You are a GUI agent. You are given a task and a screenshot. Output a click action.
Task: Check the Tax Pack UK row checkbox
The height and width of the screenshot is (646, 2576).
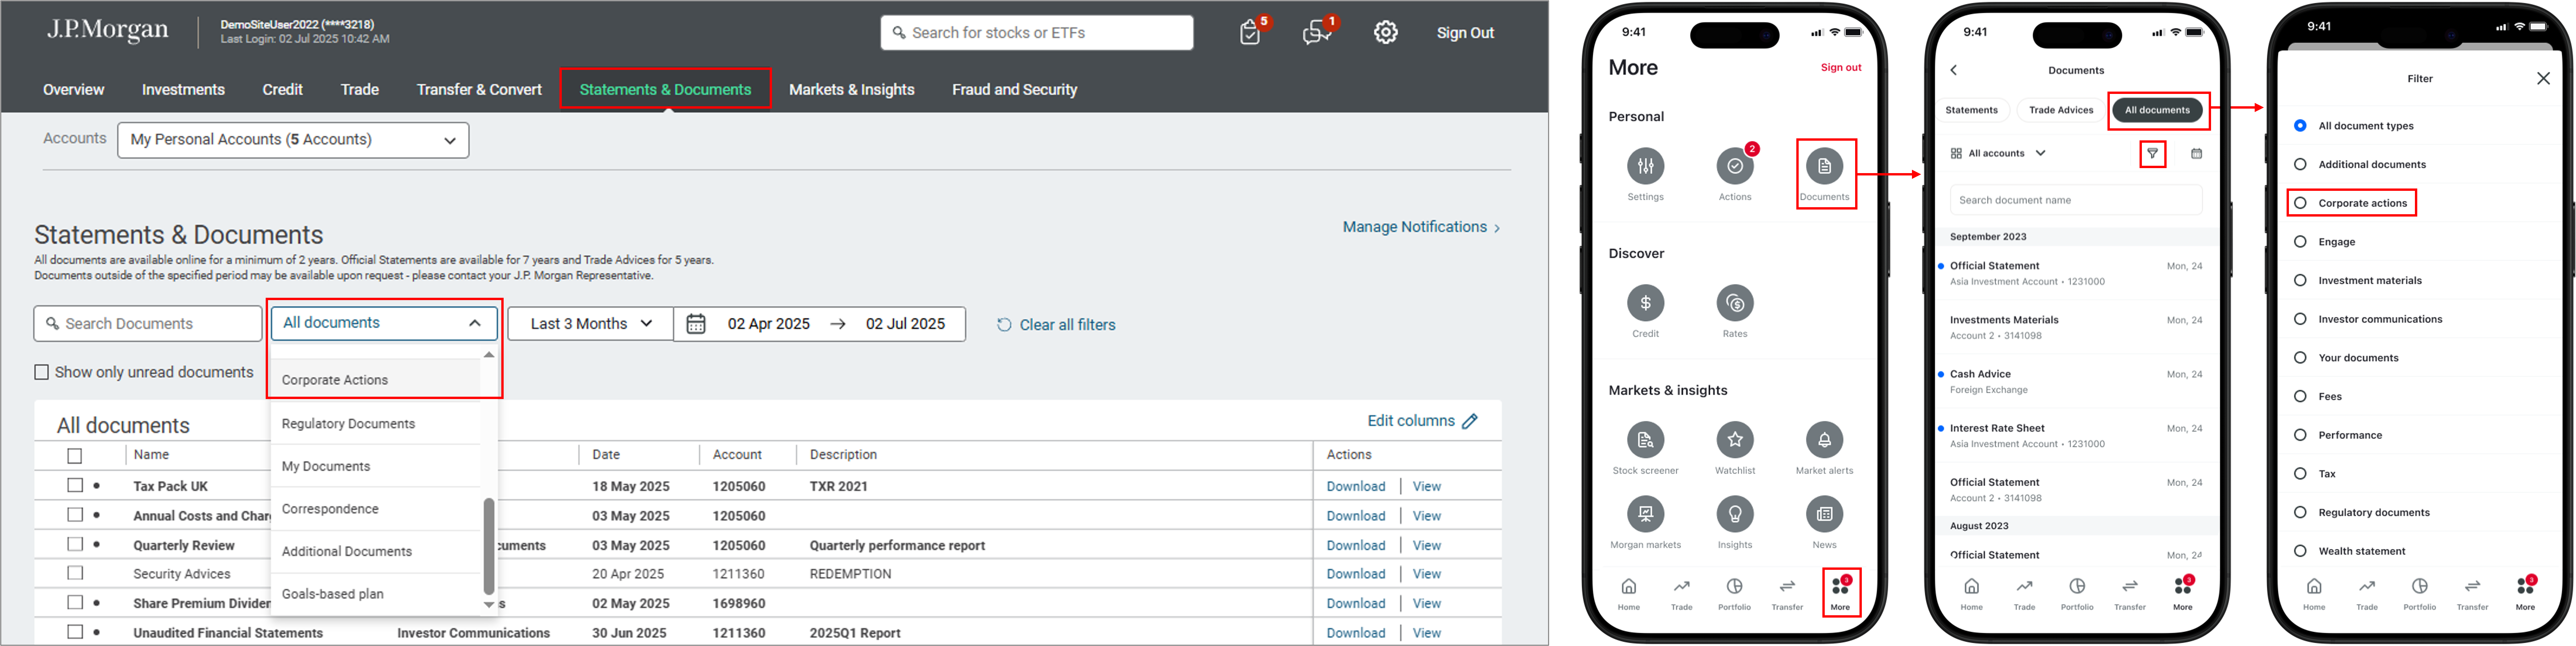coord(75,485)
